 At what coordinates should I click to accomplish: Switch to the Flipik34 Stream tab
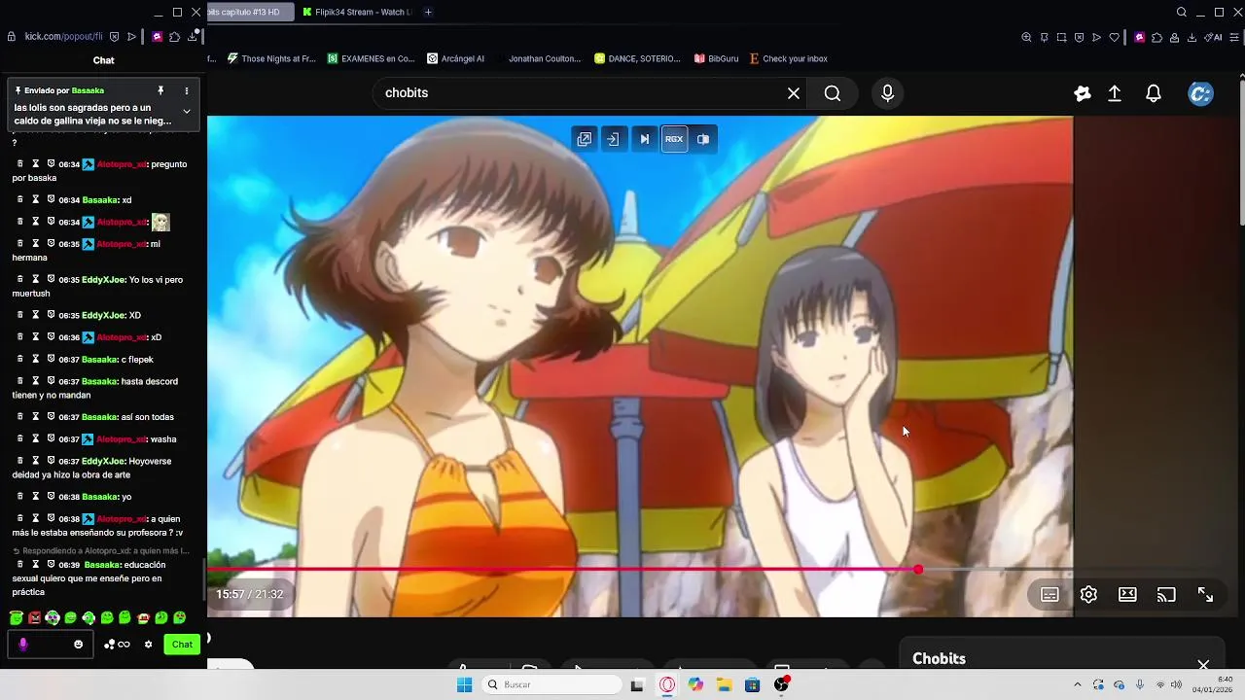coord(356,12)
